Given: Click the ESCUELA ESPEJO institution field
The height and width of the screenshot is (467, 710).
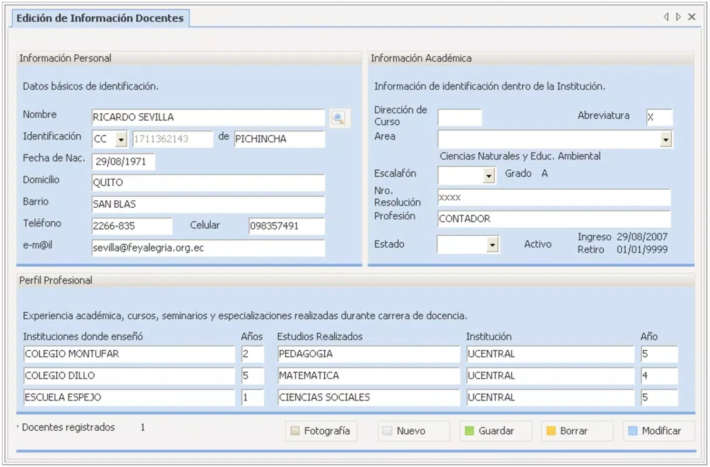Looking at the screenshot, I should tap(129, 398).
